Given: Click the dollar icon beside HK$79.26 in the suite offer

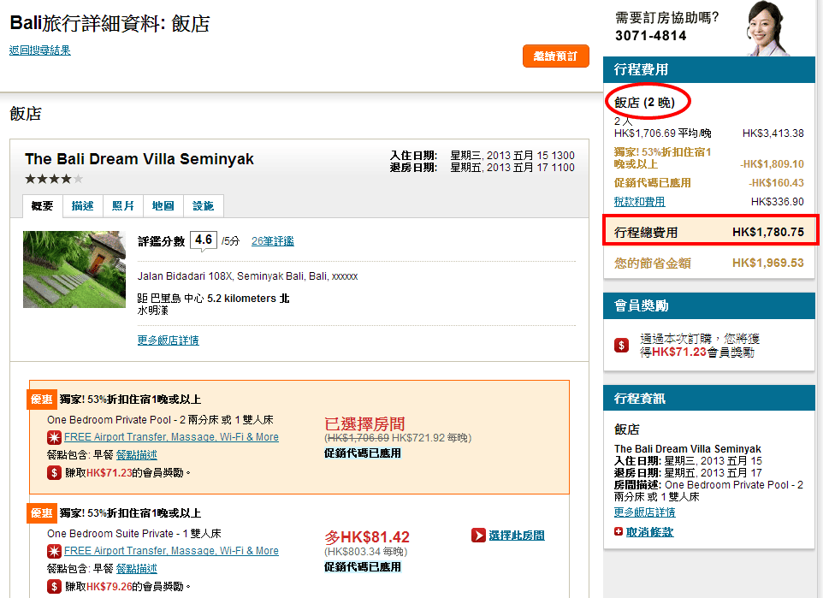Looking at the screenshot, I should click(55, 586).
